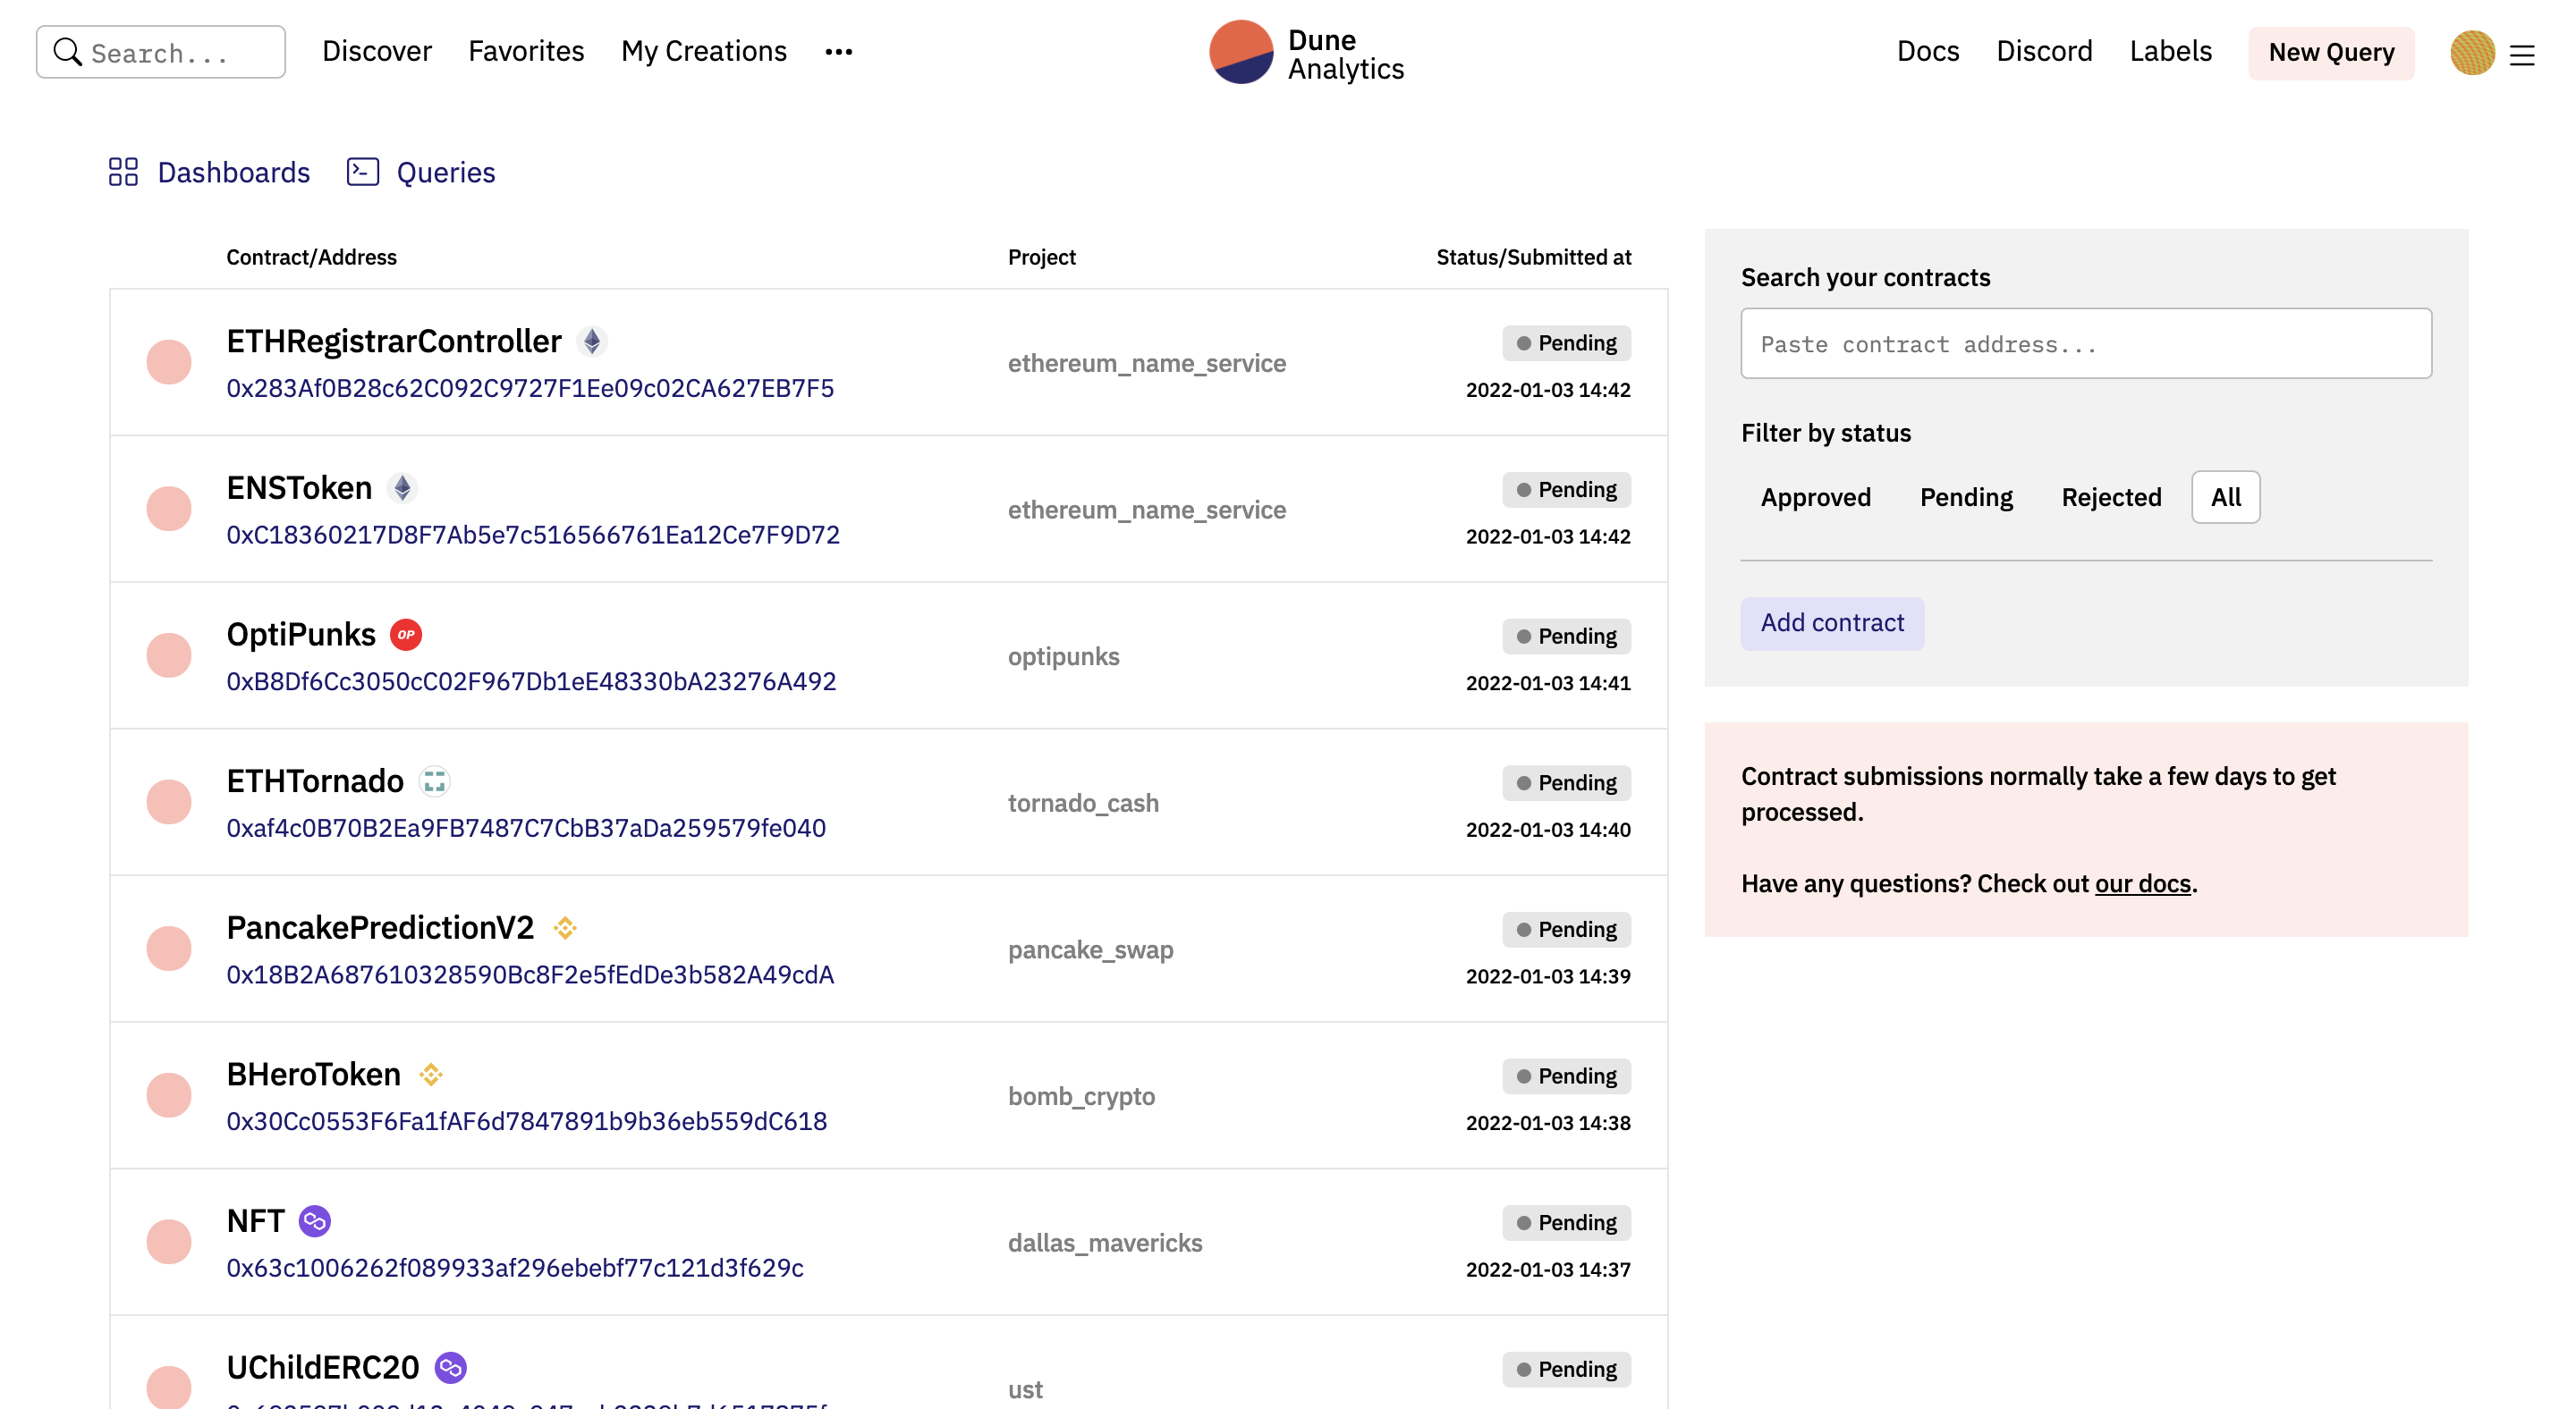Image resolution: width=2576 pixels, height=1409 pixels.
Task: Click the Paste contract address field
Action: tap(2086, 343)
